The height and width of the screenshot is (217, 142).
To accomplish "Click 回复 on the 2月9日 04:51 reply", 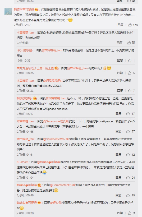I will pos(118,155).
